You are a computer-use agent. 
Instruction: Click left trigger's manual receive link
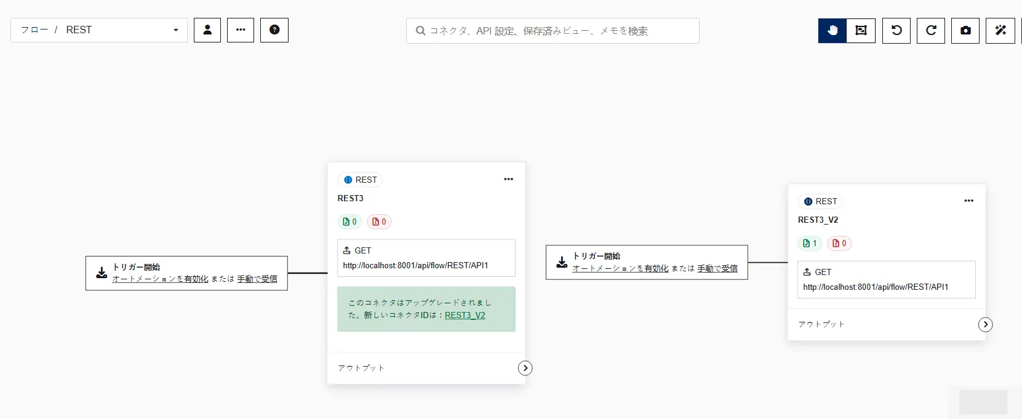[x=257, y=279]
